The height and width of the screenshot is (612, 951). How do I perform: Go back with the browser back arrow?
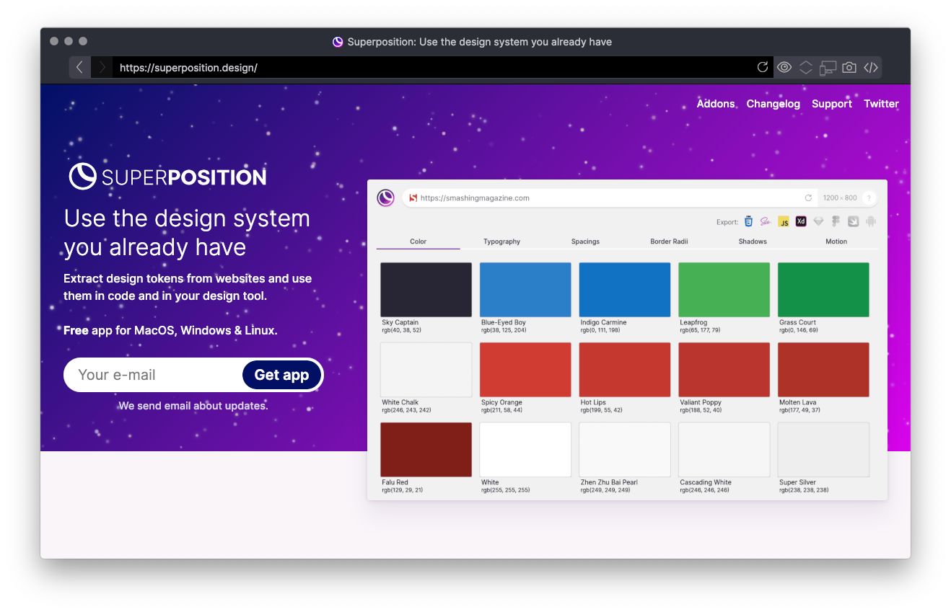pyautogui.click(x=79, y=68)
